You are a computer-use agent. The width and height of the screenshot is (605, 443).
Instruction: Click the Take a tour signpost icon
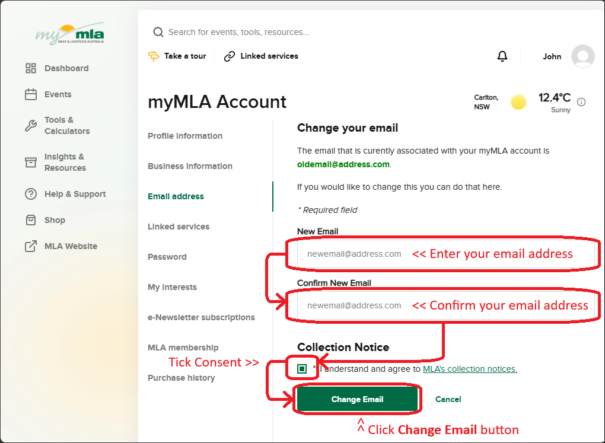click(x=154, y=56)
